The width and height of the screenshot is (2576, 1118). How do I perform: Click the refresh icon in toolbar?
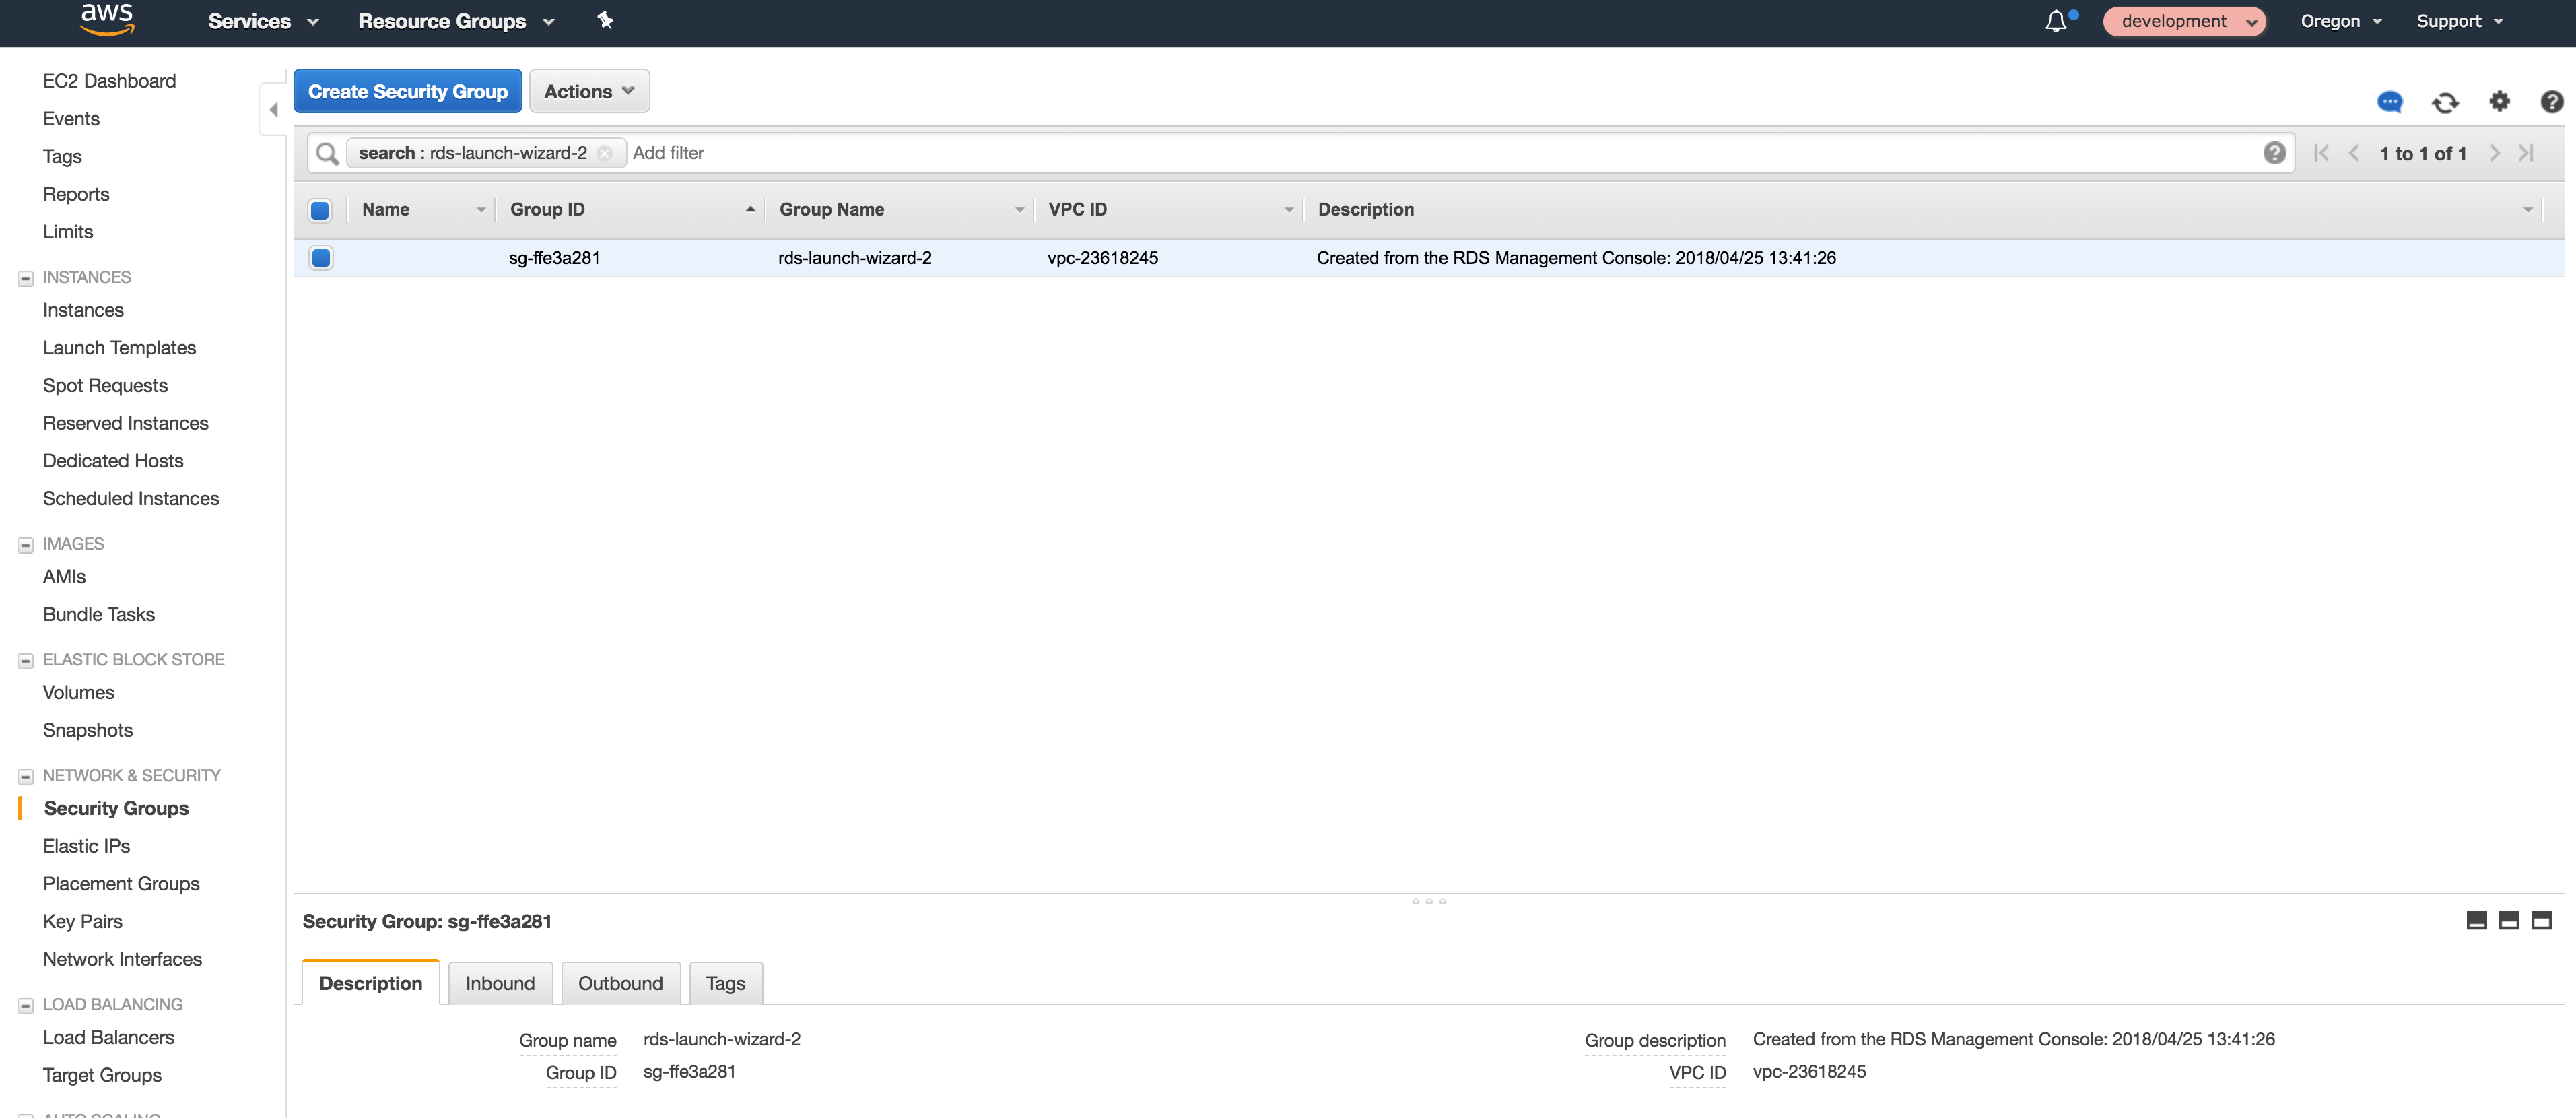(2445, 102)
